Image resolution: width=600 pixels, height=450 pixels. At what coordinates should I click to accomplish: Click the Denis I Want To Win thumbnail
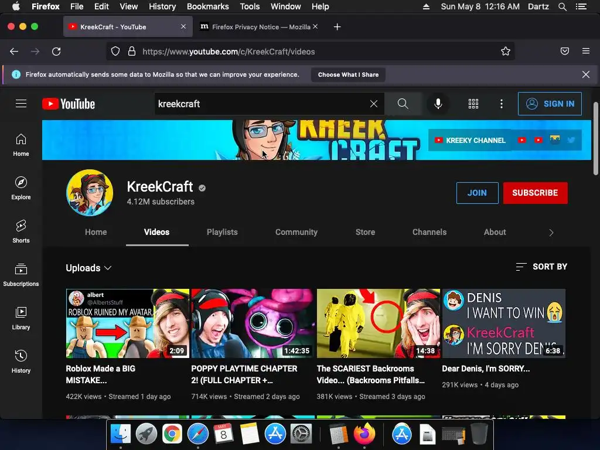click(503, 323)
